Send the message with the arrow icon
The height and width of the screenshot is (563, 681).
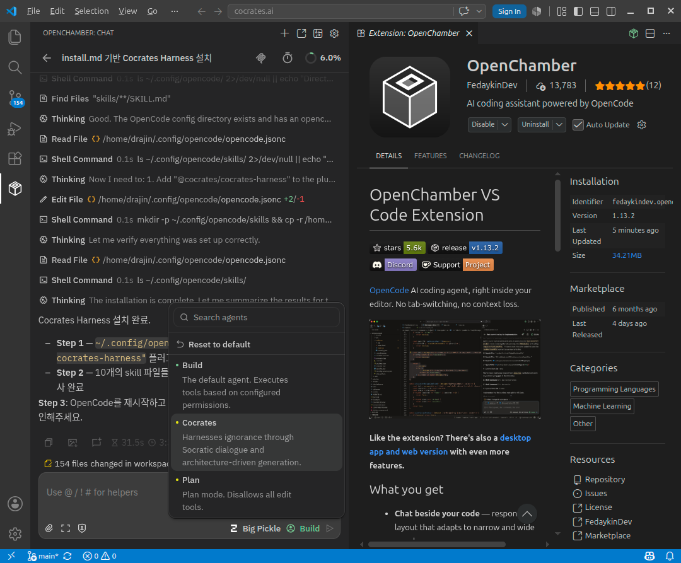click(330, 528)
